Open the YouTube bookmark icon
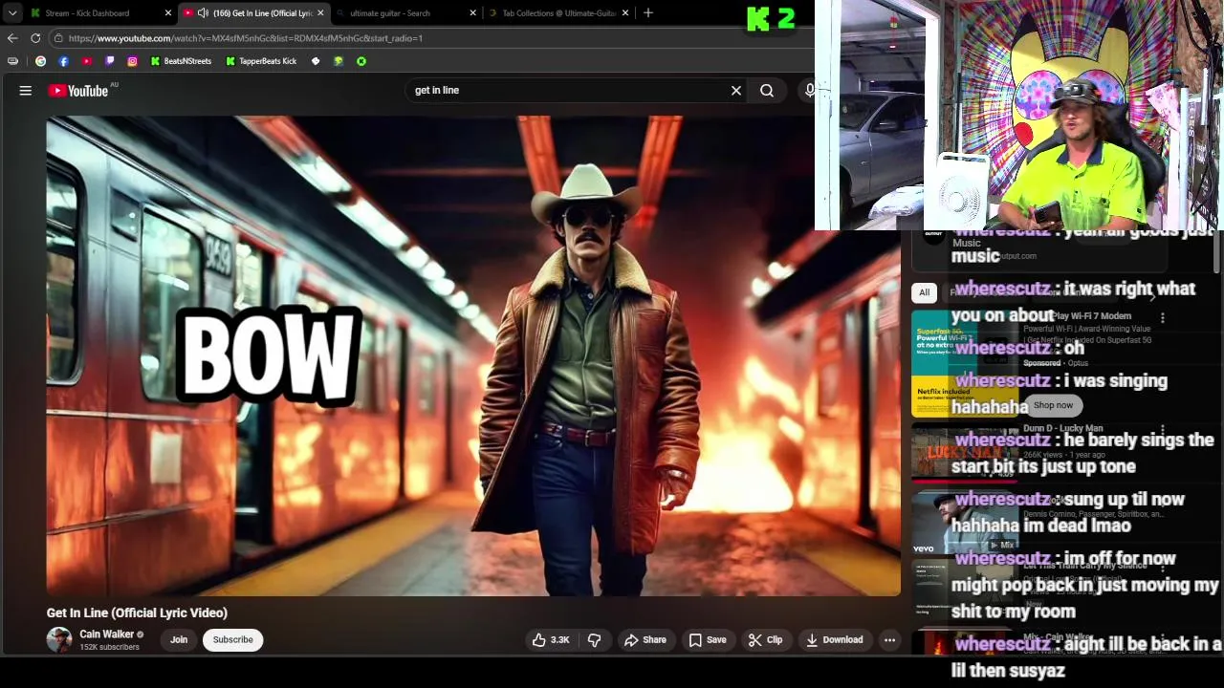This screenshot has width=1224, height=688. [x=86, y=61]
